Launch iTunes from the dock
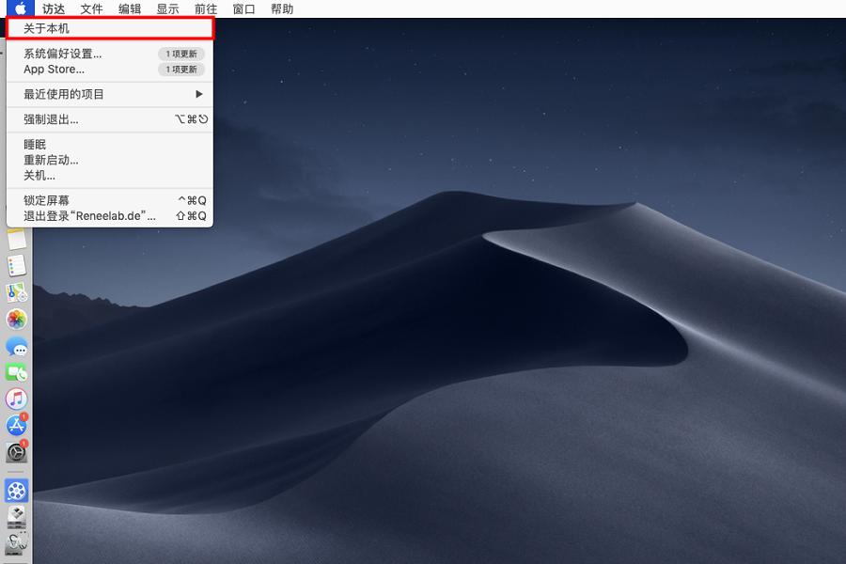846x564 pixels. pyautogui.click(x=16, y=399)
